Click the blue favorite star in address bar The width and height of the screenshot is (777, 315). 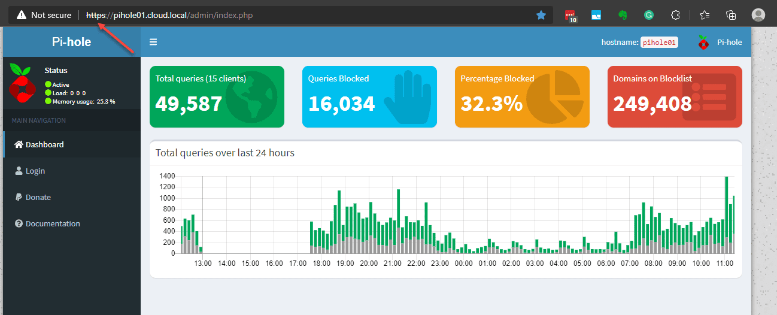coord(541,15)
